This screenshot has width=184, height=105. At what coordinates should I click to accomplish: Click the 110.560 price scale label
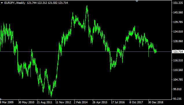coord(178,70)
